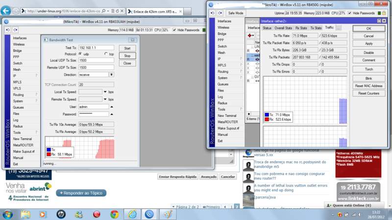This screenshot has width=392, height=220.
Task: Open Windows Start orb
Action: coord(7,214)
